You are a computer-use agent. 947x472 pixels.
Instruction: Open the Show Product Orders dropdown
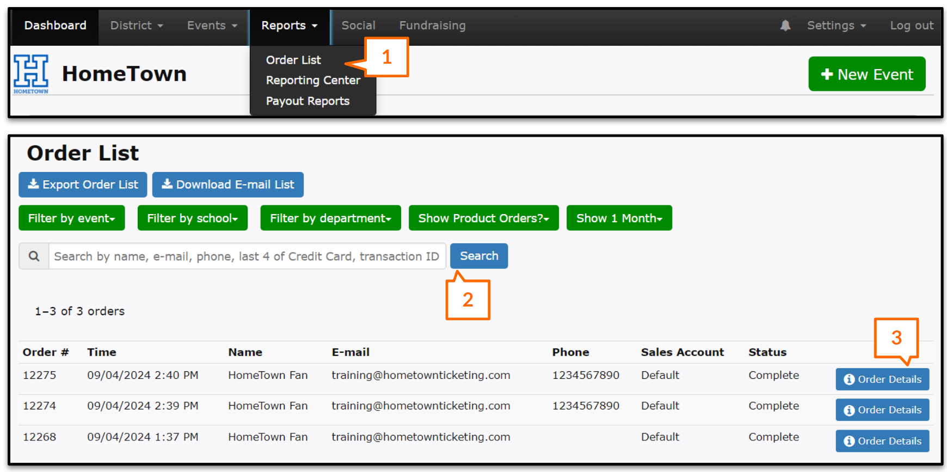(483, 218)
